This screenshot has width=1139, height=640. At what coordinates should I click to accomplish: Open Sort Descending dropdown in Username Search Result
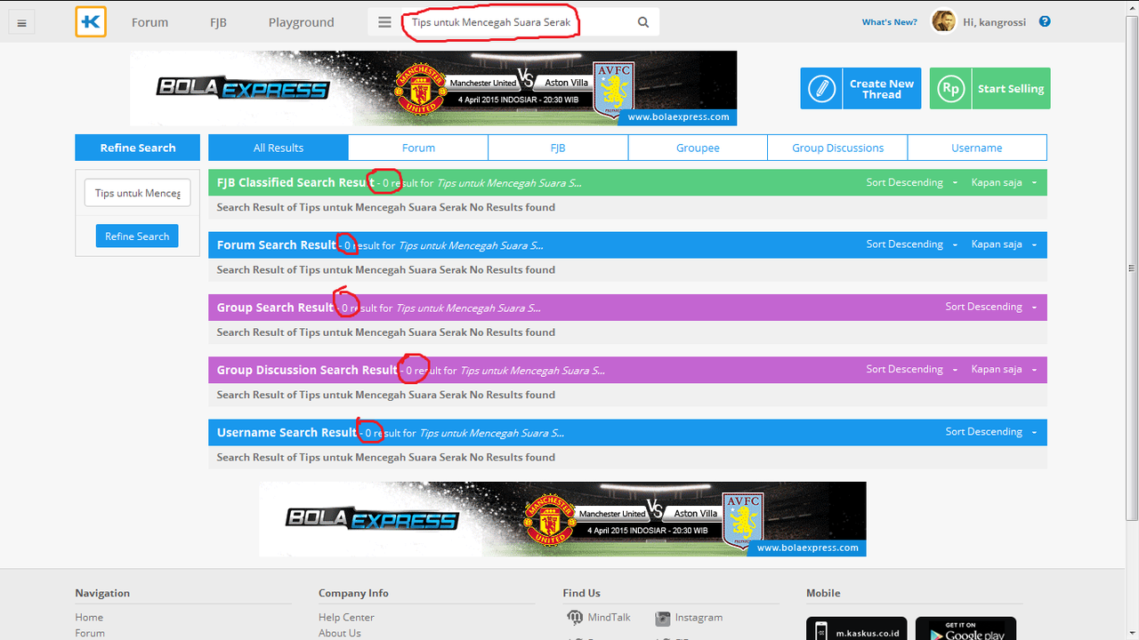(990, 432)
